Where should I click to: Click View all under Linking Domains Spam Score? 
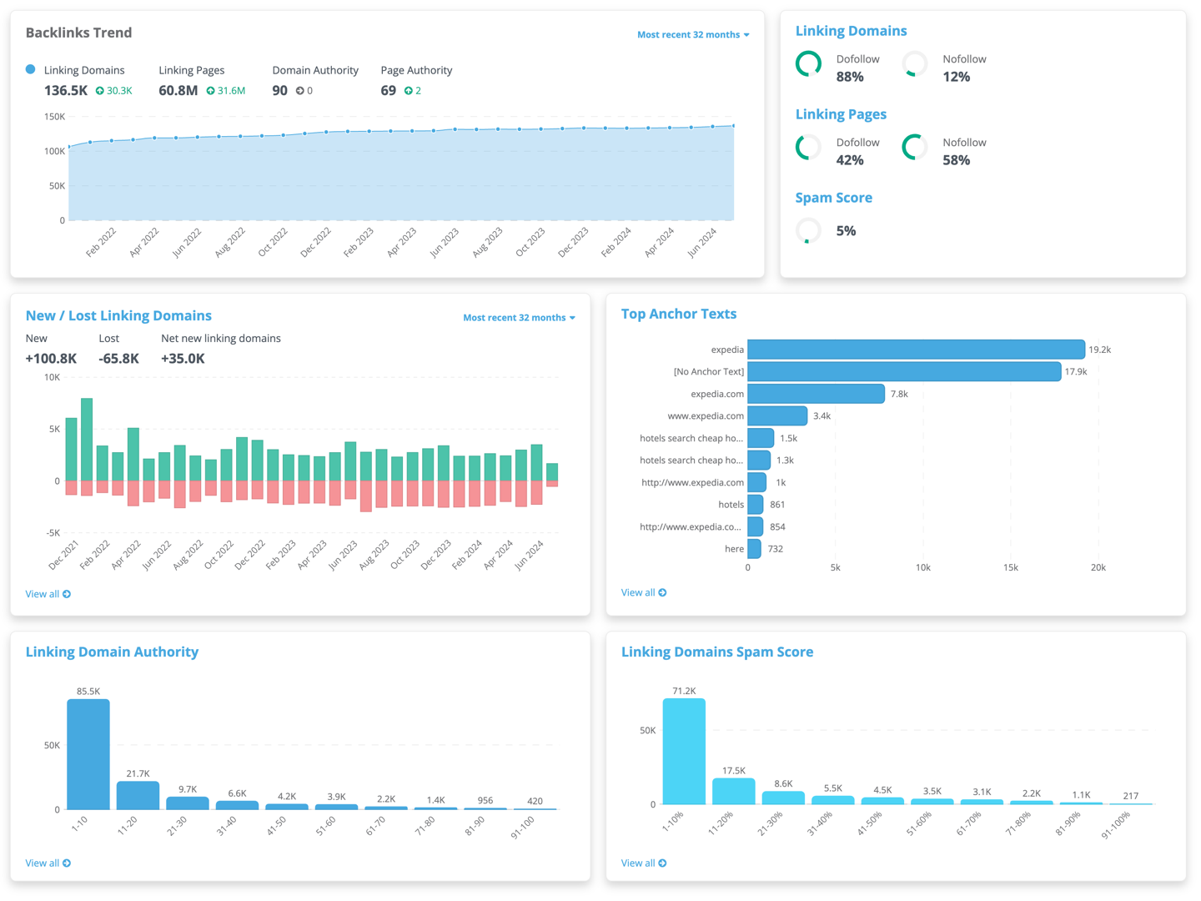[x=644, y=863]
